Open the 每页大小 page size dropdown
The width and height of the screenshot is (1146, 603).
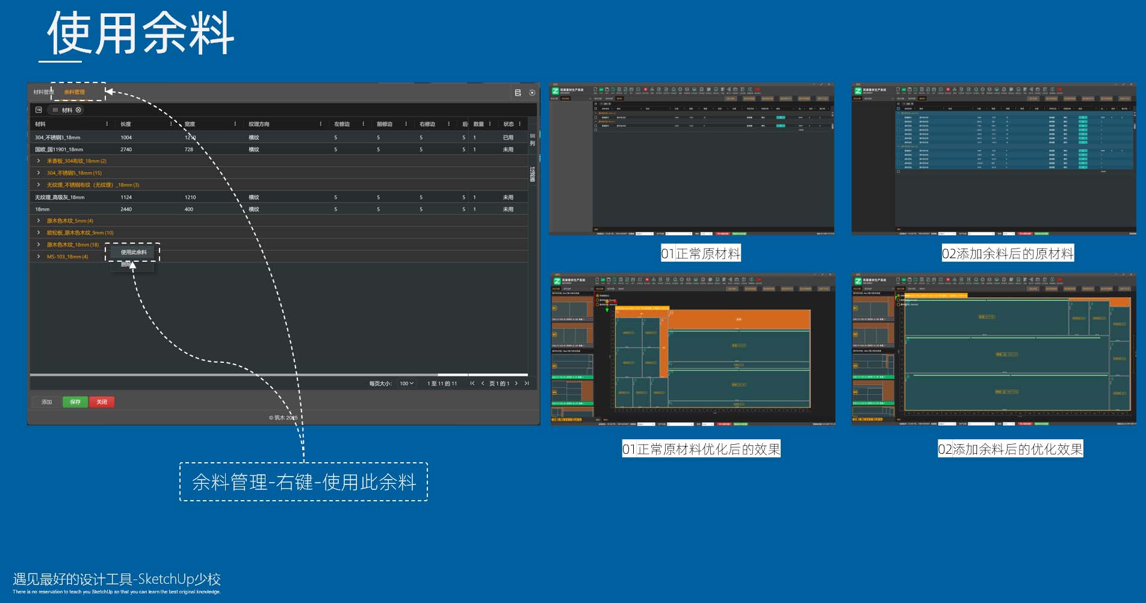tap(407, 383)
